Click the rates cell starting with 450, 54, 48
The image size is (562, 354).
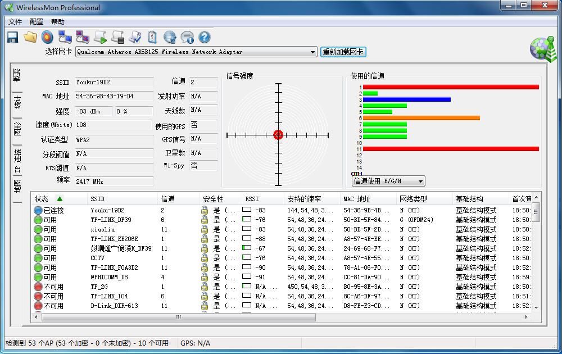(x=310, y=287)
